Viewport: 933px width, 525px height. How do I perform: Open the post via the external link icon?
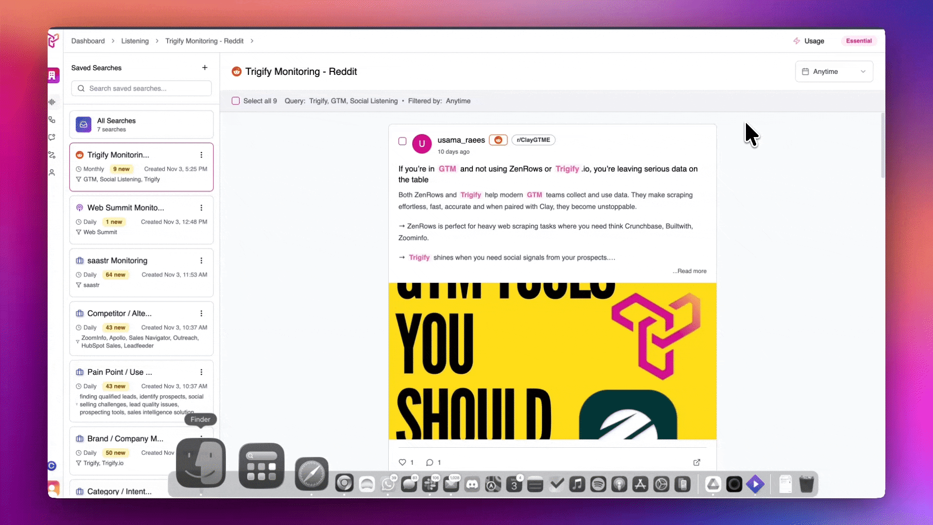tap(697, 462)
